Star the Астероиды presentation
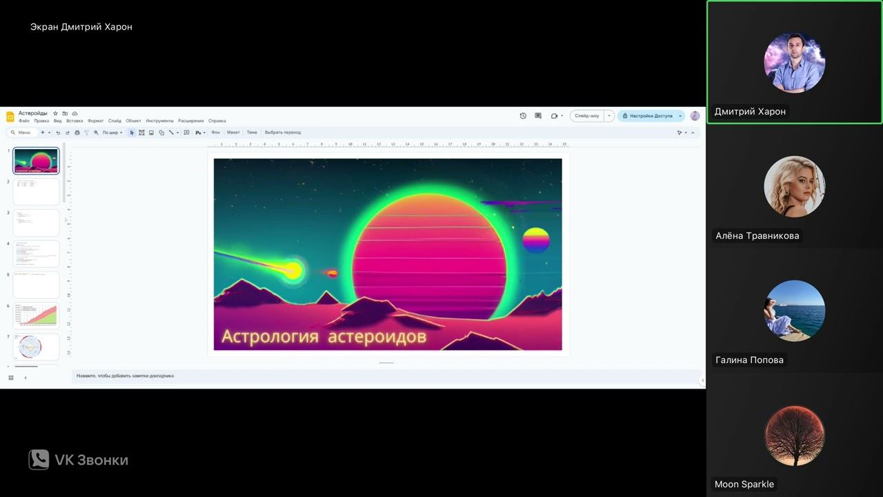The width and height of the screenshot is (883, 497). pos(56,113)
